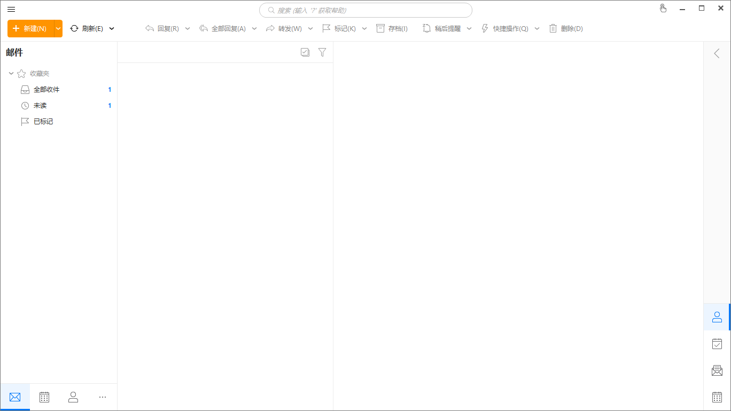This screenshot has height=411, width=731.
Task: Open the filter funnel icon
Action: click(322, 52)
